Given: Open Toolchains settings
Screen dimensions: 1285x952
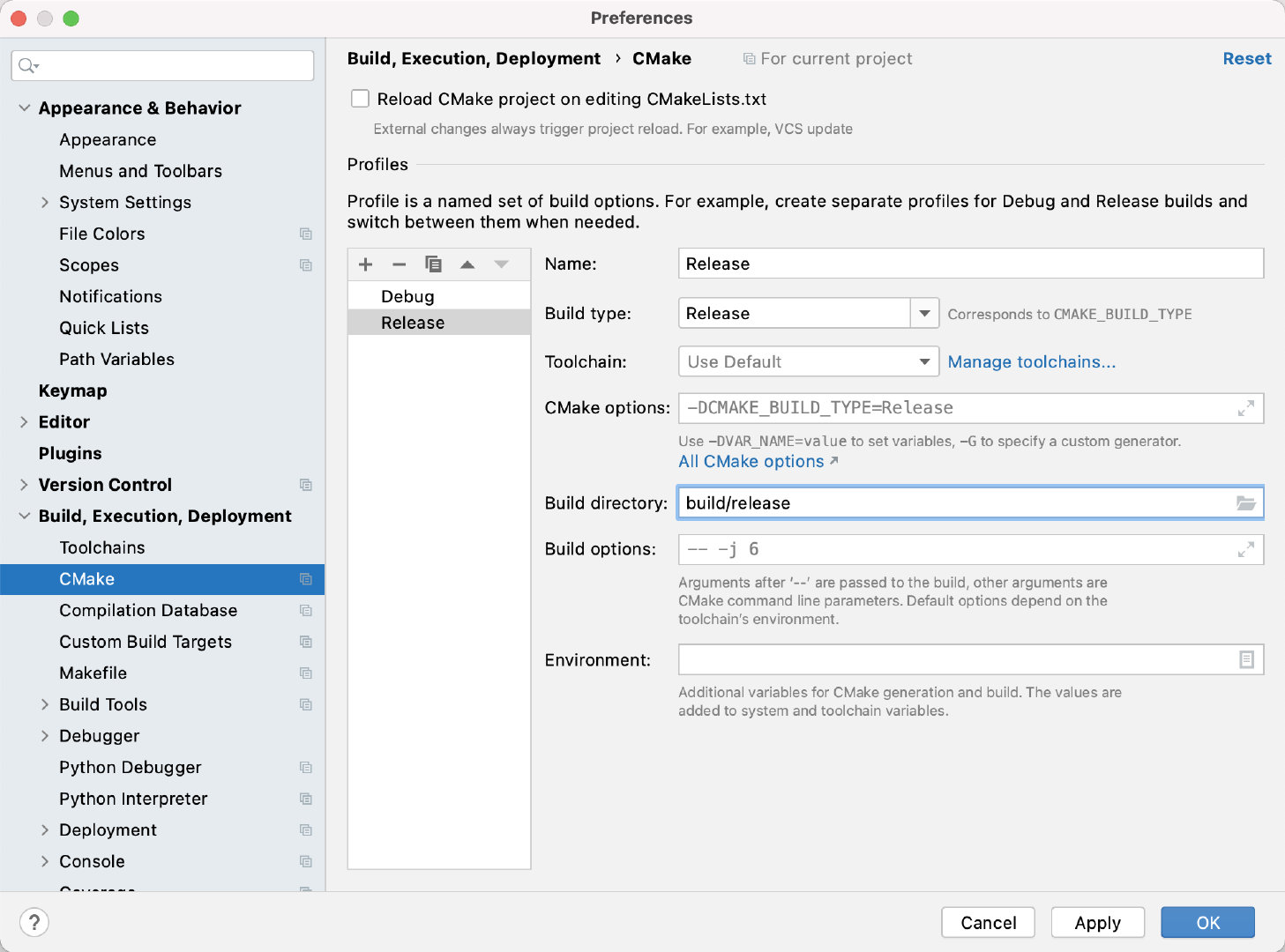Looking at the screenshot, I should 102,547.
